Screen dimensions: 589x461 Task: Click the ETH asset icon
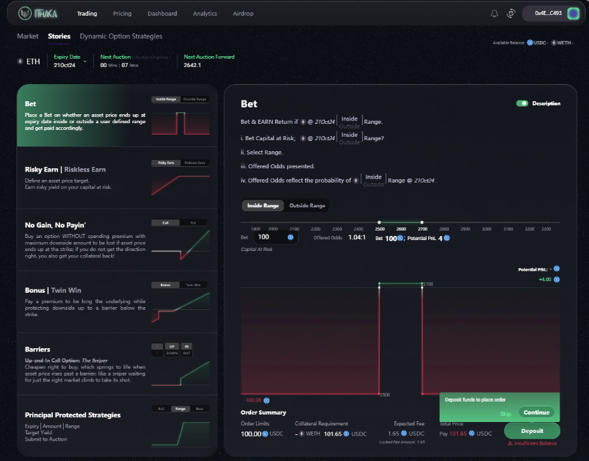point(20,61)
